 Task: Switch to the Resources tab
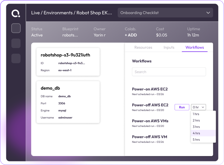[x=143, y=47]
